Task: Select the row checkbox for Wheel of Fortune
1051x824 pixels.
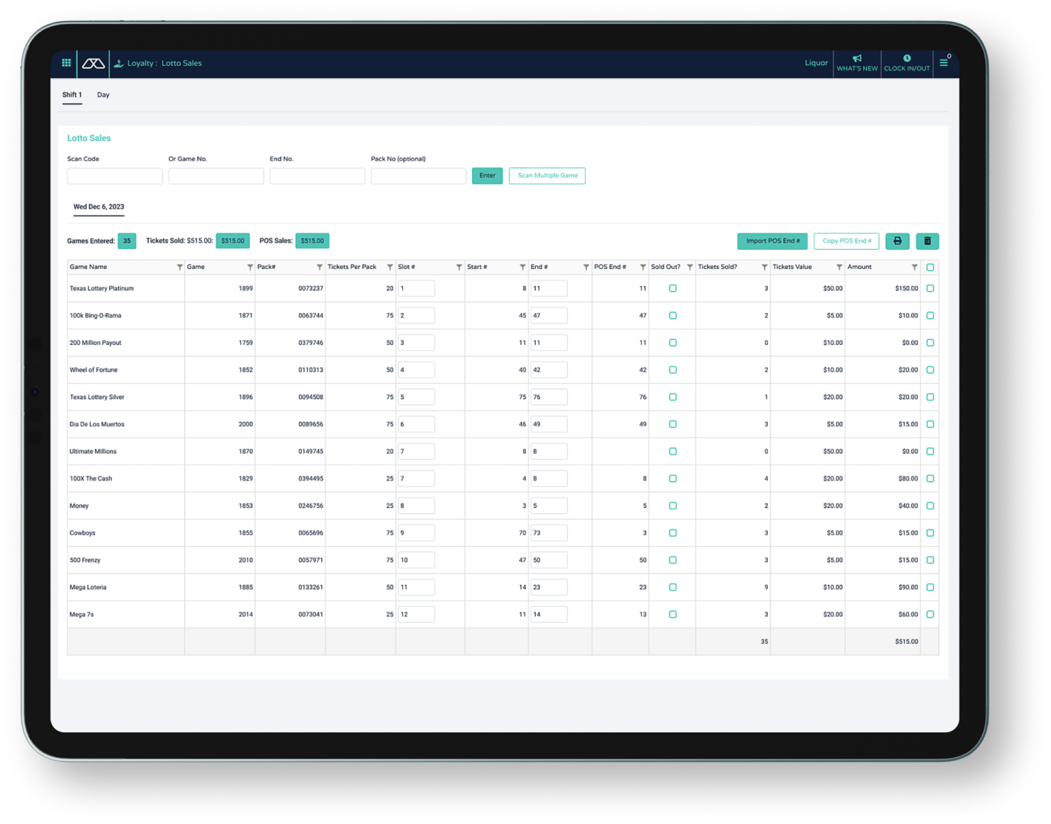Action: (930, 370)
